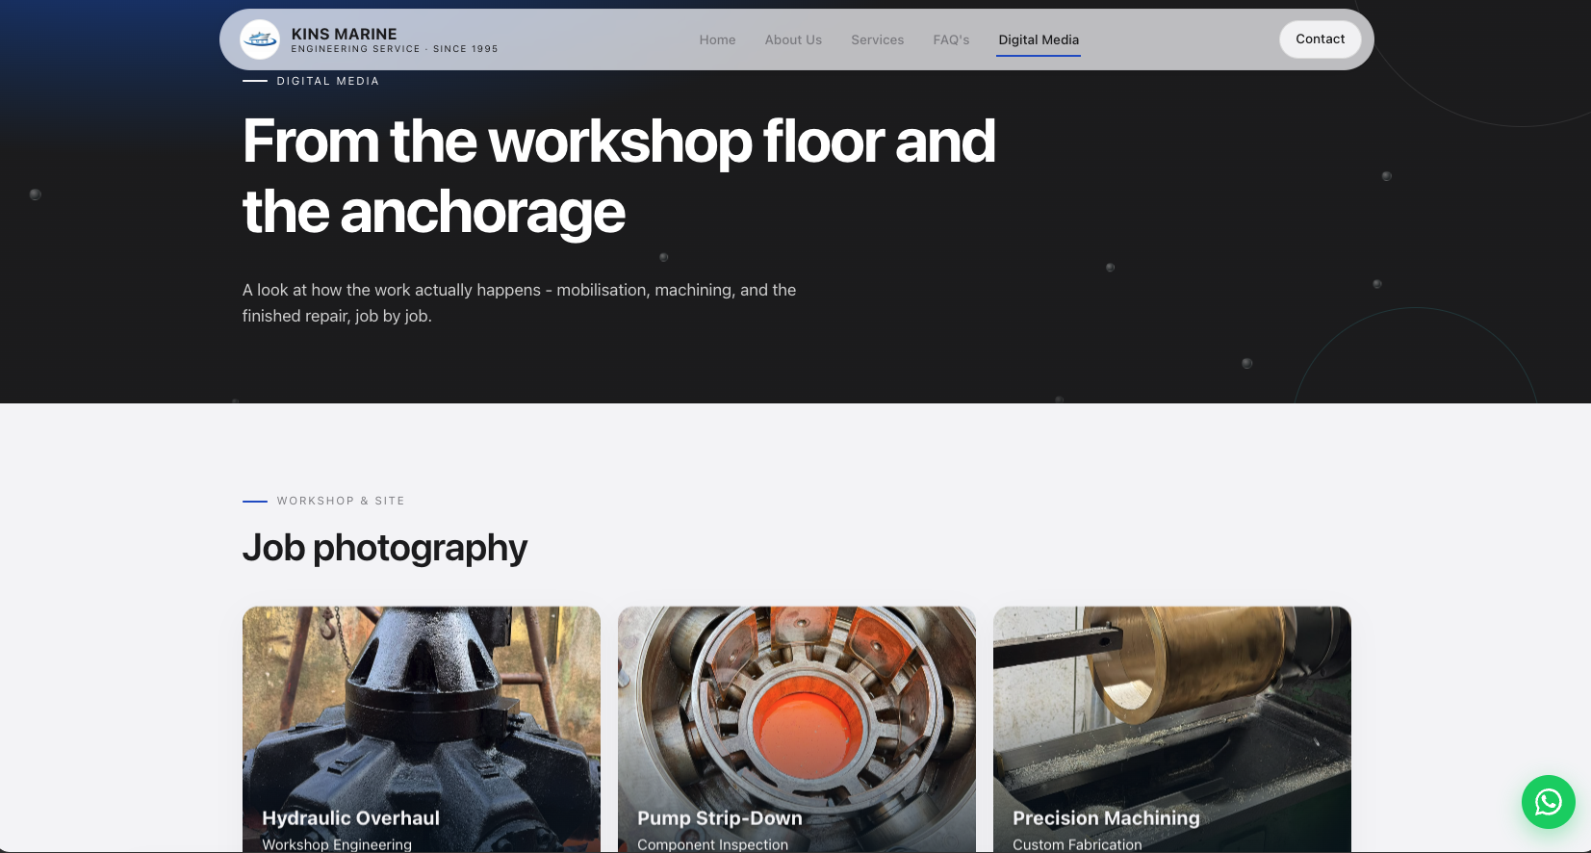Click the 'Workshop Engineering' caption

click(337, 844)
